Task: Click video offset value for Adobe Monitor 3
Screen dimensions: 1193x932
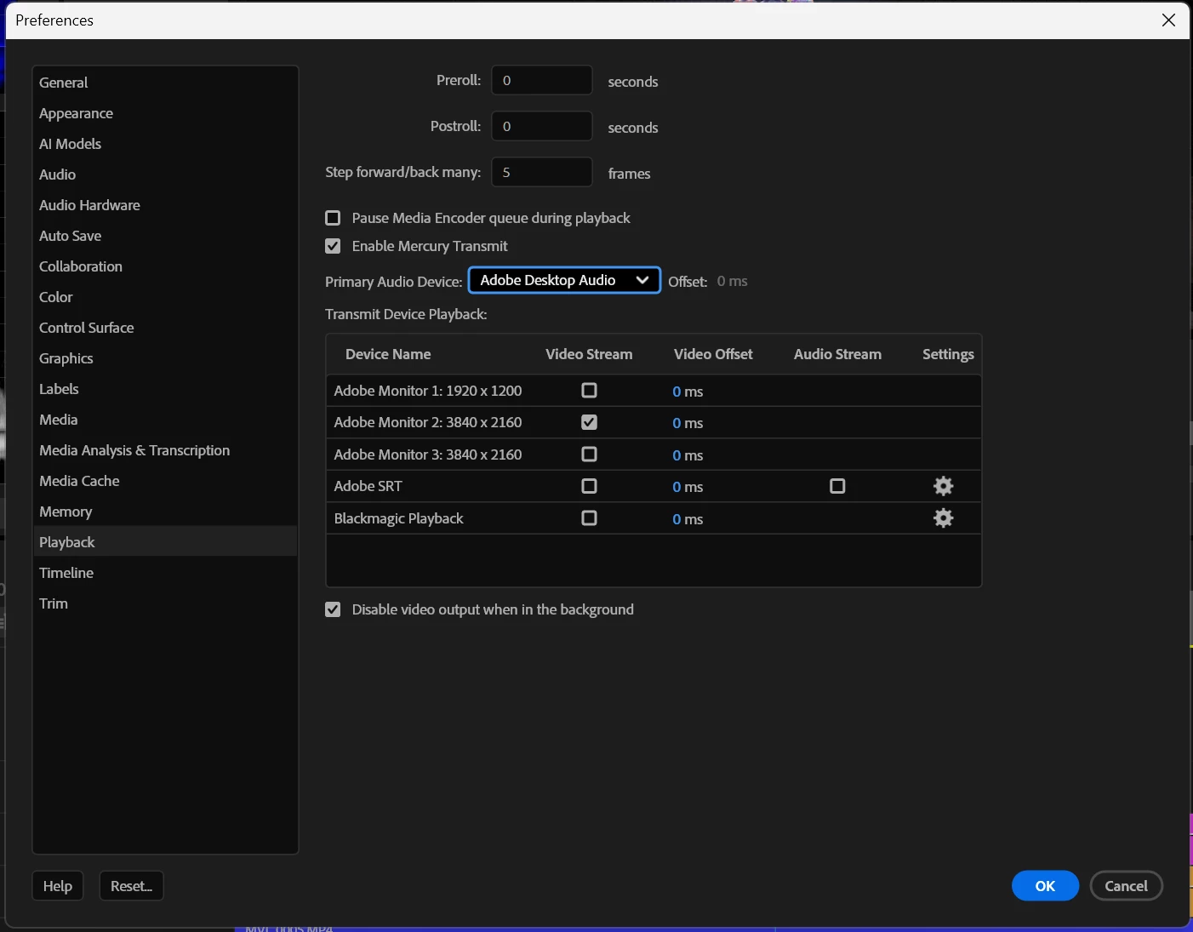Action: coord(688,455)
